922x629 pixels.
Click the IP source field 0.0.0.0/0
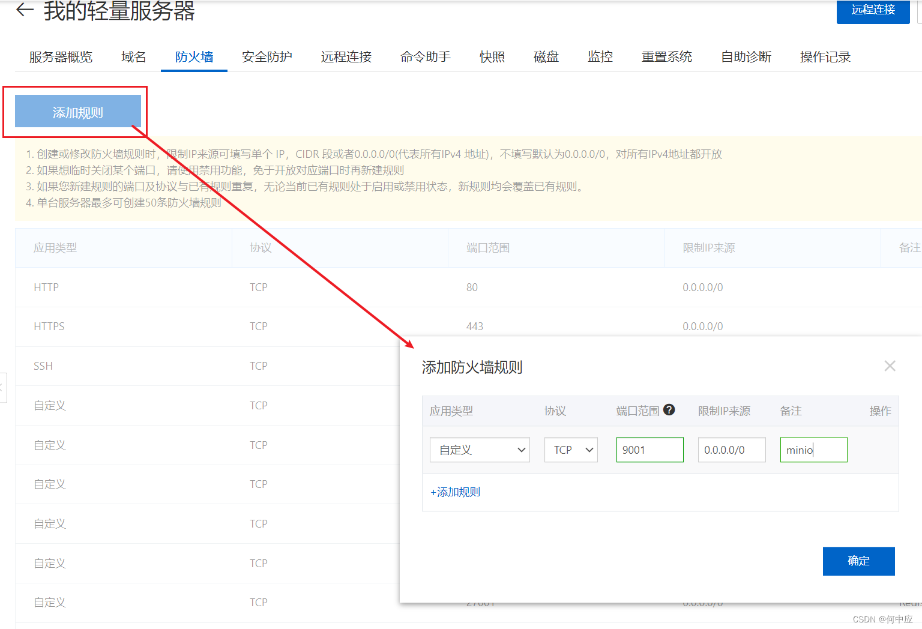pos(732,450)
